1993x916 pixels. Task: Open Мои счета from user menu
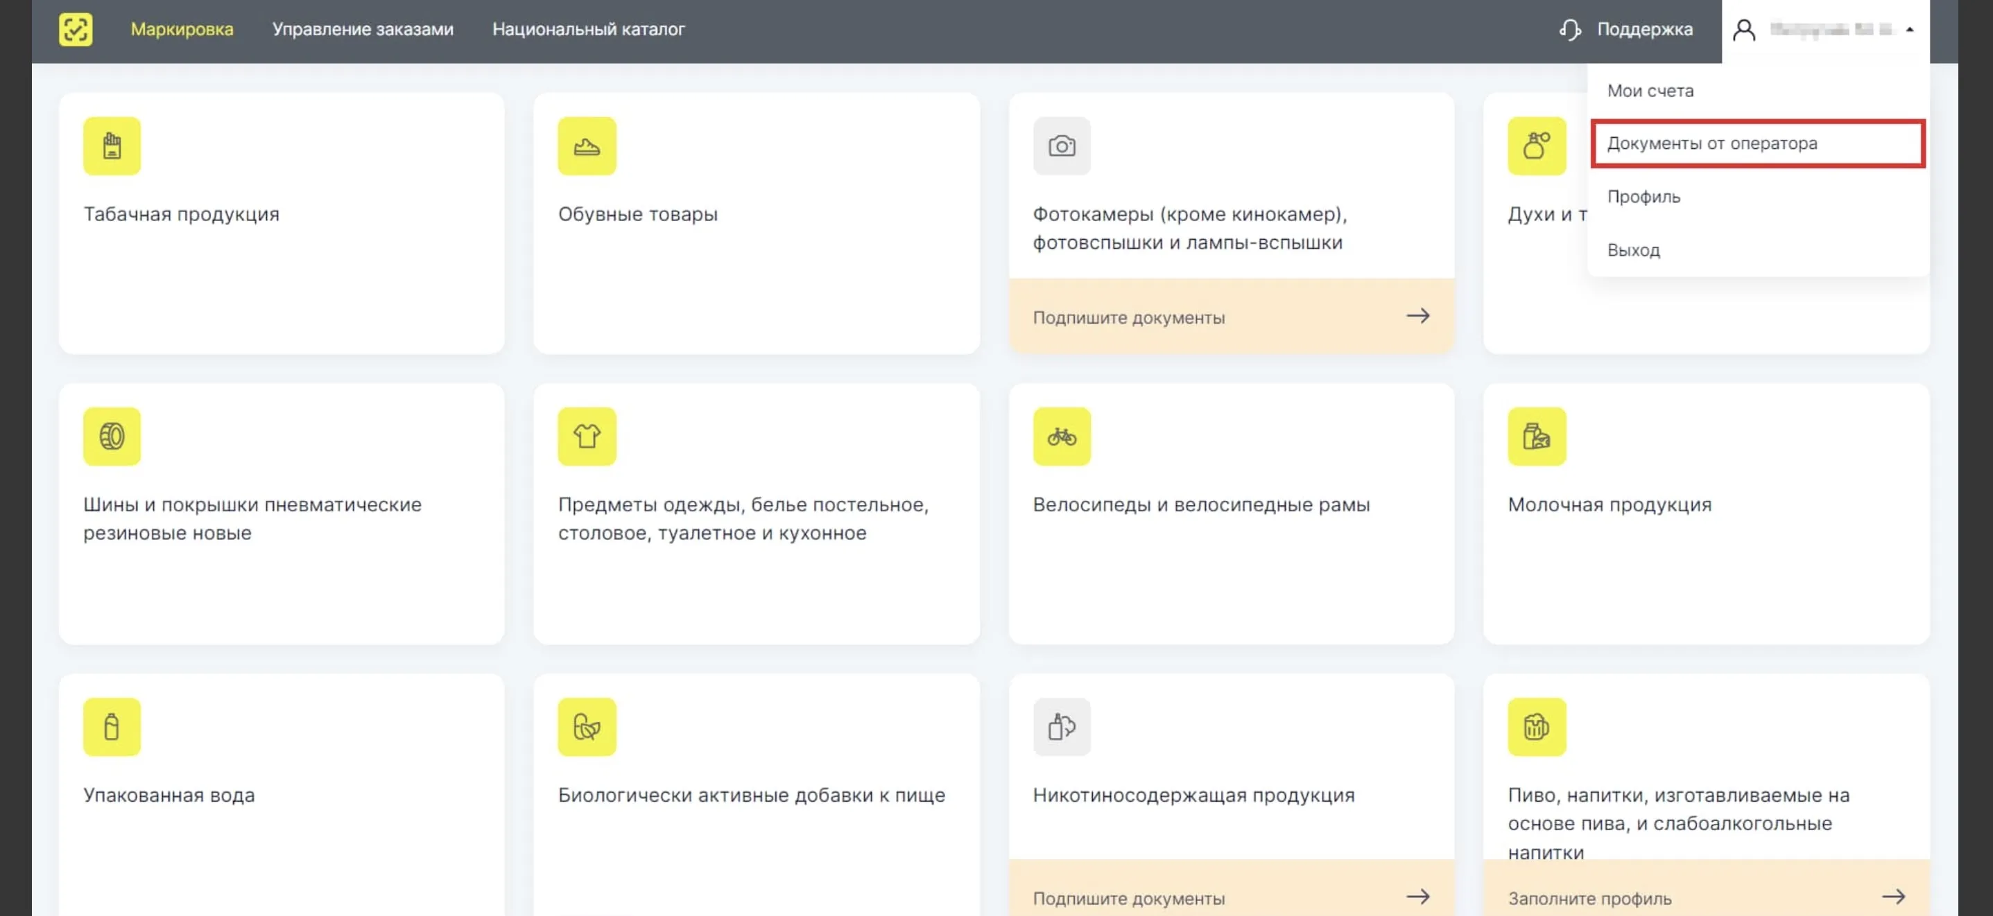1650,91
